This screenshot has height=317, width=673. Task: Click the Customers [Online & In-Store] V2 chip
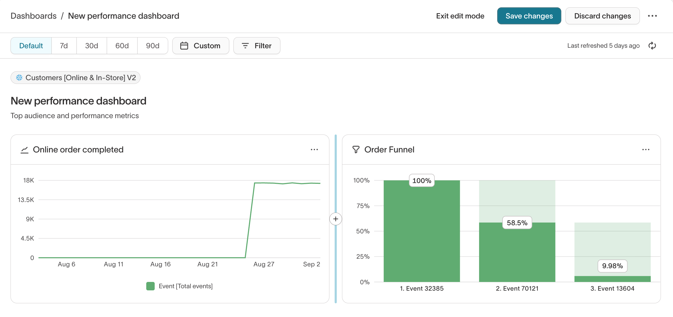coord(80,78)
